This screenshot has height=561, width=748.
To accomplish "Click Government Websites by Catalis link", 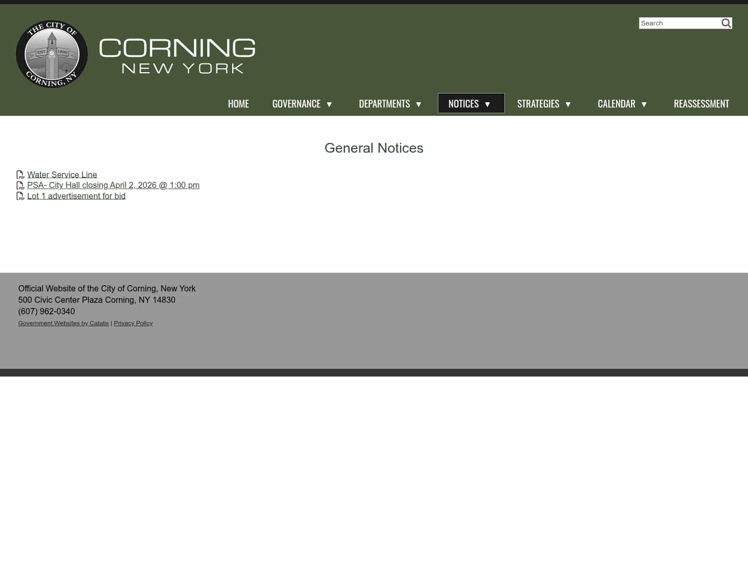I will (63, 323).
